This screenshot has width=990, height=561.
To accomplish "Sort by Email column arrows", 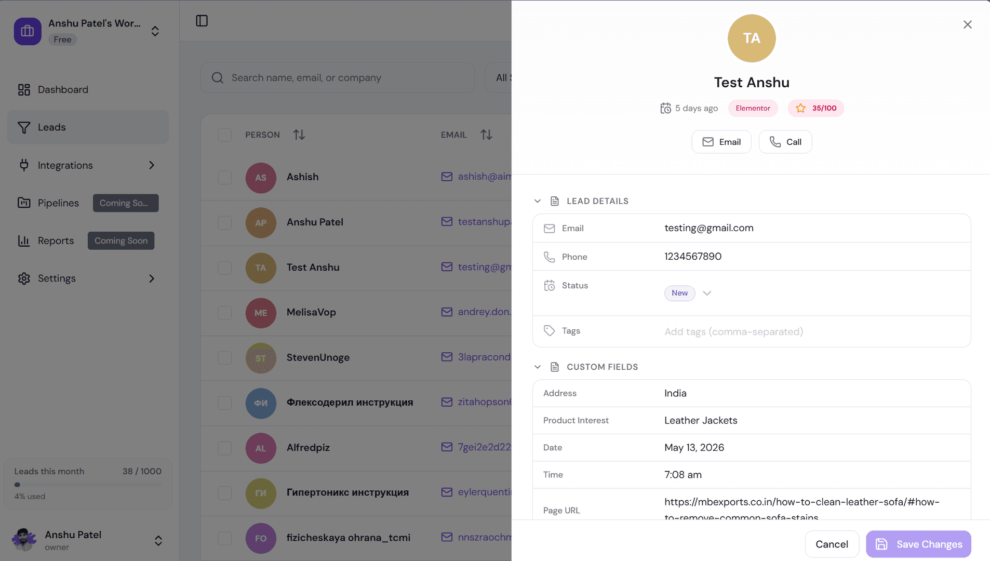I will (486, 135).
